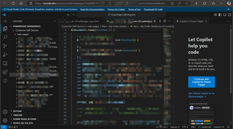
Task: Expand the Power Pages Actions section
Action: pos(24,119)
